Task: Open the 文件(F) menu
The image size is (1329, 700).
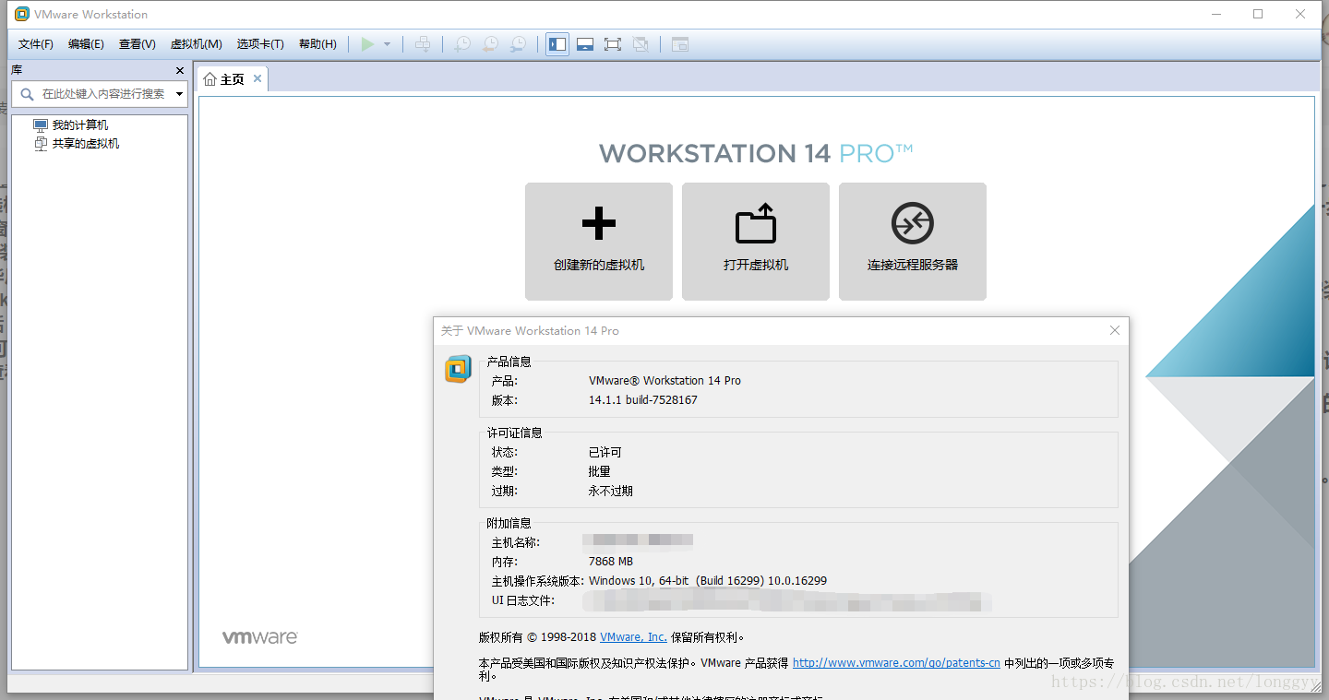Action: (x=36, y=44)
